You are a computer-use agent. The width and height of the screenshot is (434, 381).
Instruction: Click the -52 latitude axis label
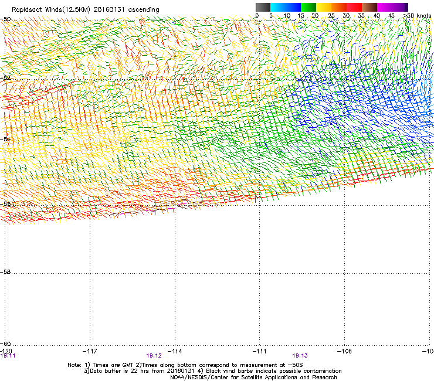pos(5,78)
